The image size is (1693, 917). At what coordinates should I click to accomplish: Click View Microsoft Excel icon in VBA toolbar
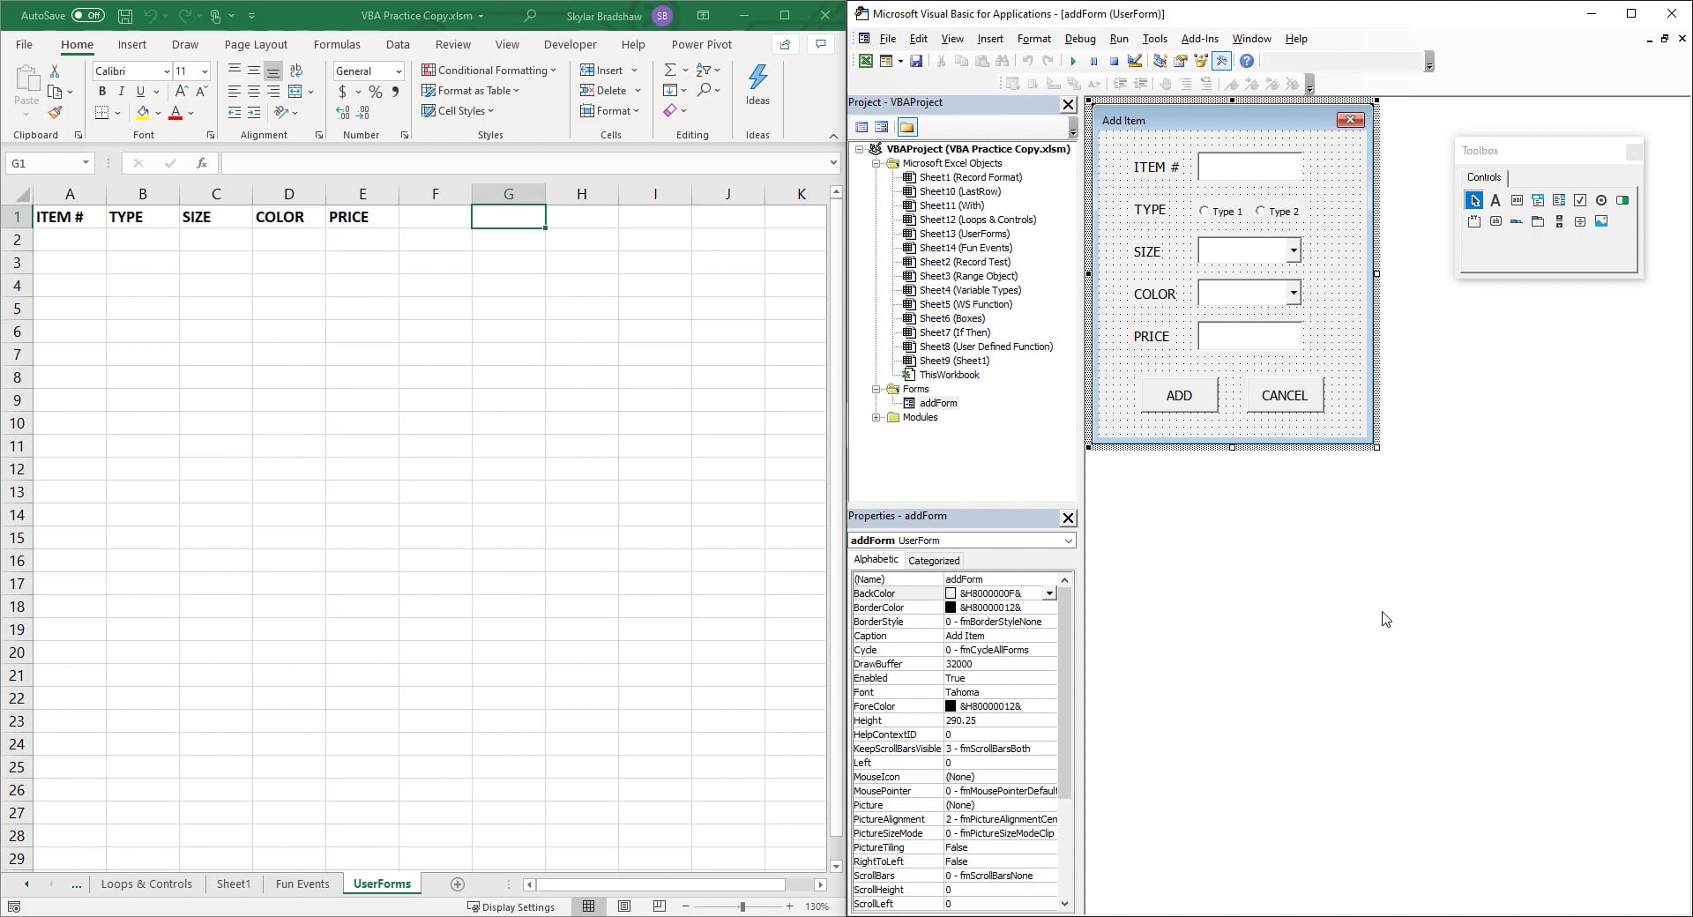coord(866,61)
